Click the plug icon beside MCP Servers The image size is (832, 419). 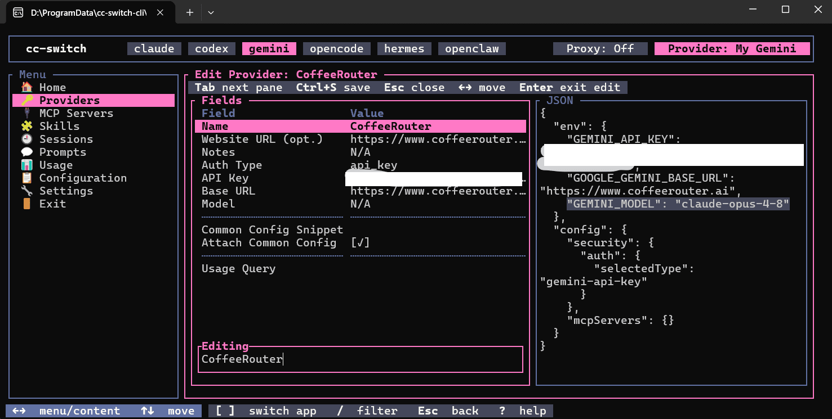point(26,113)
